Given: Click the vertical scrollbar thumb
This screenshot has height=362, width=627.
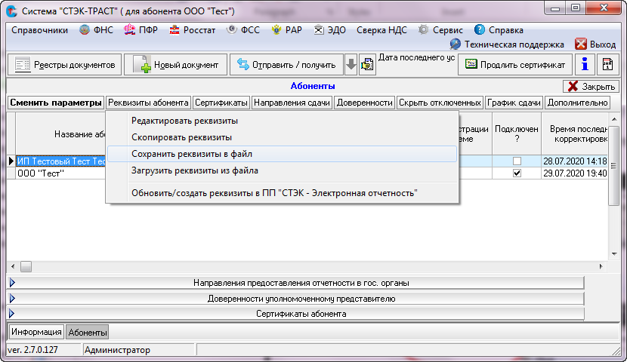Looking at the screenshot, I should tap(614, 166).
